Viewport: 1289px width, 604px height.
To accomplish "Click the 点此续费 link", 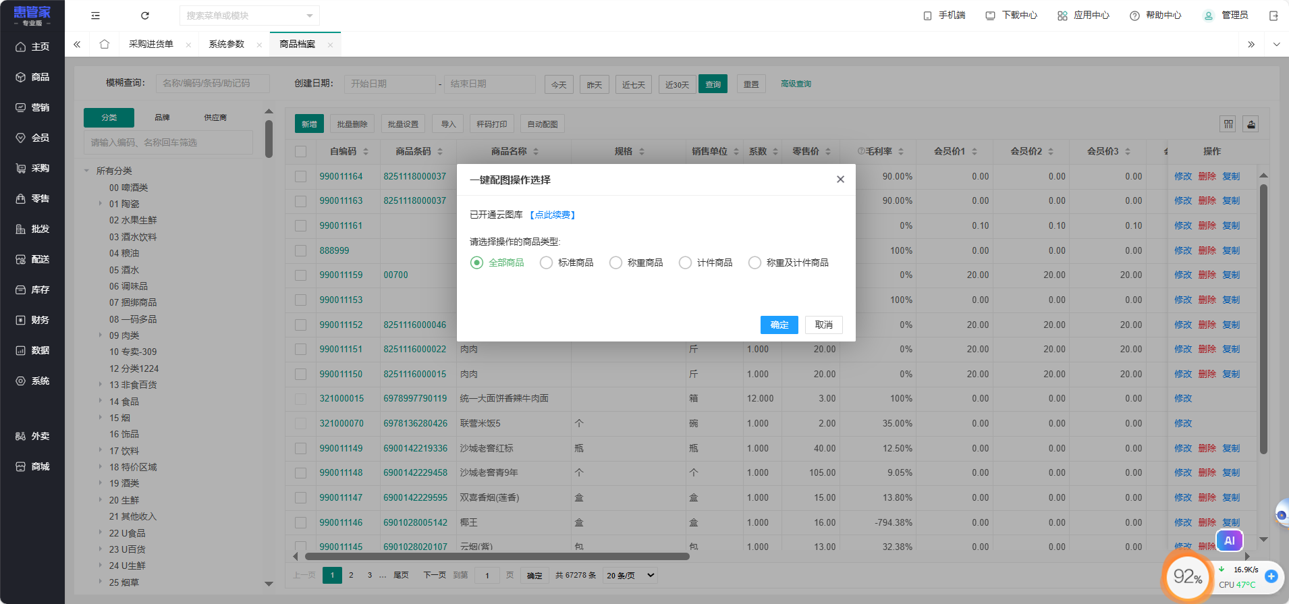I will tap(552, 215).
